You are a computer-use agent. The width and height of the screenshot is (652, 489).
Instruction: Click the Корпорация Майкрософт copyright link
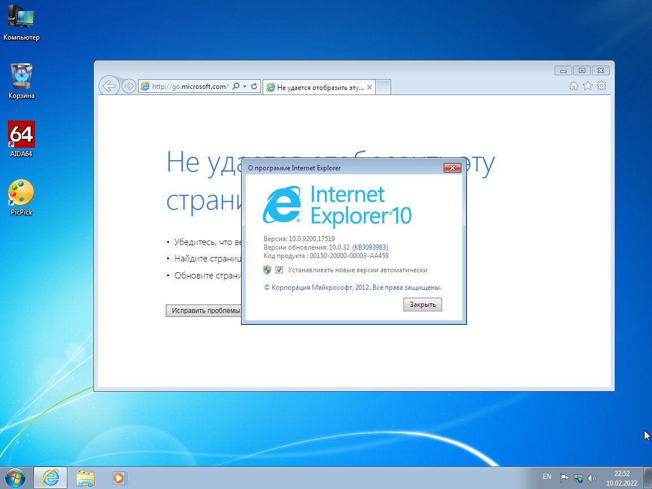353,288
